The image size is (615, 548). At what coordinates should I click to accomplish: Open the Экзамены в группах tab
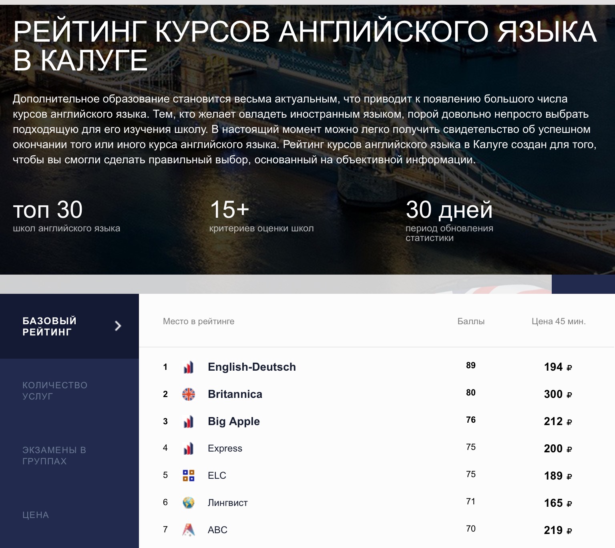[69, 456]
